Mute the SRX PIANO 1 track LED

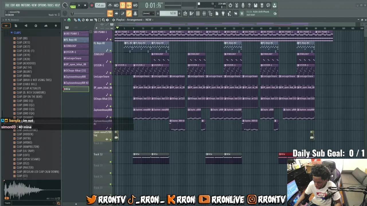pos(110,39)
